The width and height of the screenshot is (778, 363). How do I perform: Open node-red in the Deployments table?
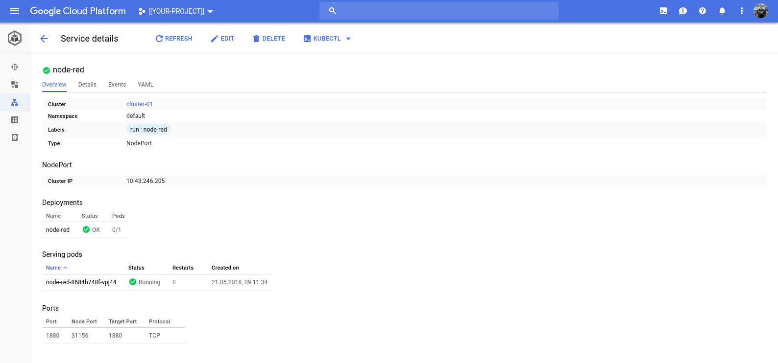tap(58, 230)
